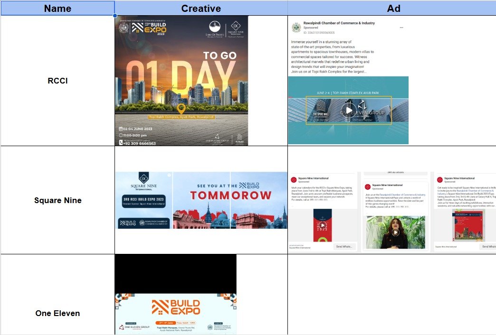Play the woman speaking video ad
The width and height of the screenshot is (496, 335).
[x=395, y=232]
